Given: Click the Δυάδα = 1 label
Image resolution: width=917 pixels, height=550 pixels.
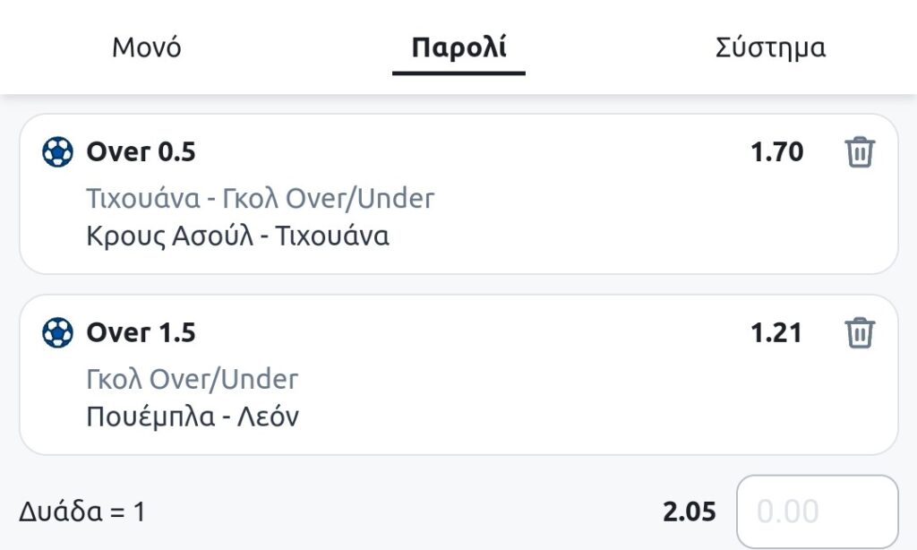Looking at the screenshot, I should pyautogui.click(x=81, y=512).
